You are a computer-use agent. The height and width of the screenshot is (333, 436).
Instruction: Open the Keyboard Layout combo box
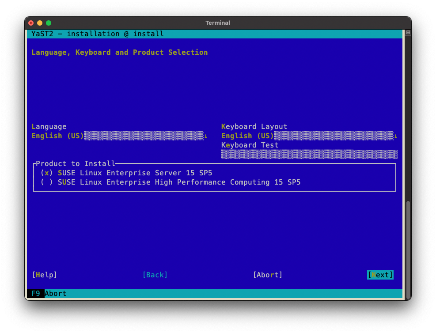tap(308, 136)
